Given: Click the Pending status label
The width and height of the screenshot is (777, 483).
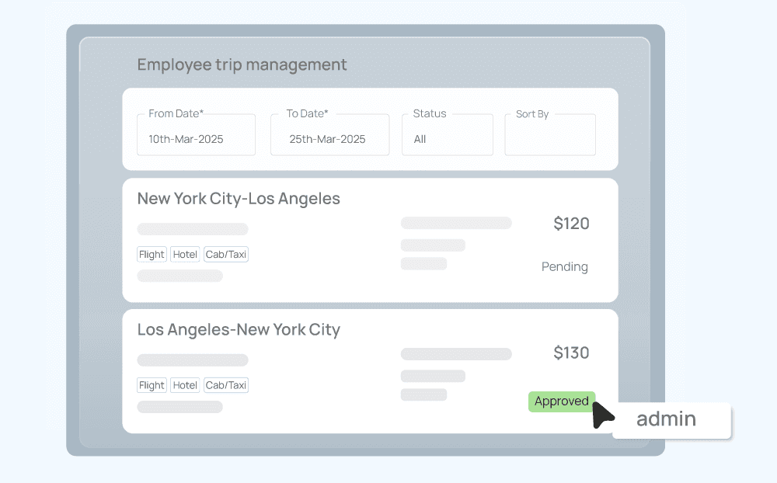Looking at the screenshot, I should (564, 267).
